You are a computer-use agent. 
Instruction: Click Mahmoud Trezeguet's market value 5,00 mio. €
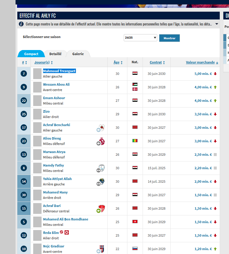tap(203, 74)
